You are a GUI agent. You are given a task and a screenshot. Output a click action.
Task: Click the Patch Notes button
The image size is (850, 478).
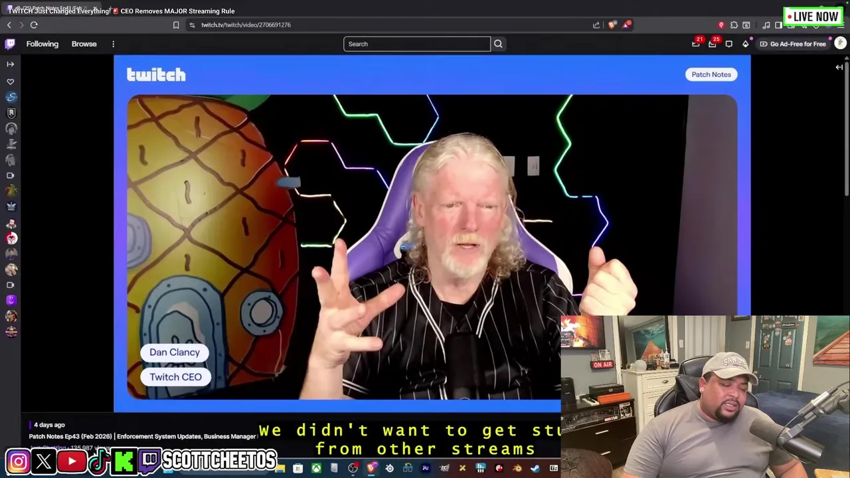coord(711,74)
